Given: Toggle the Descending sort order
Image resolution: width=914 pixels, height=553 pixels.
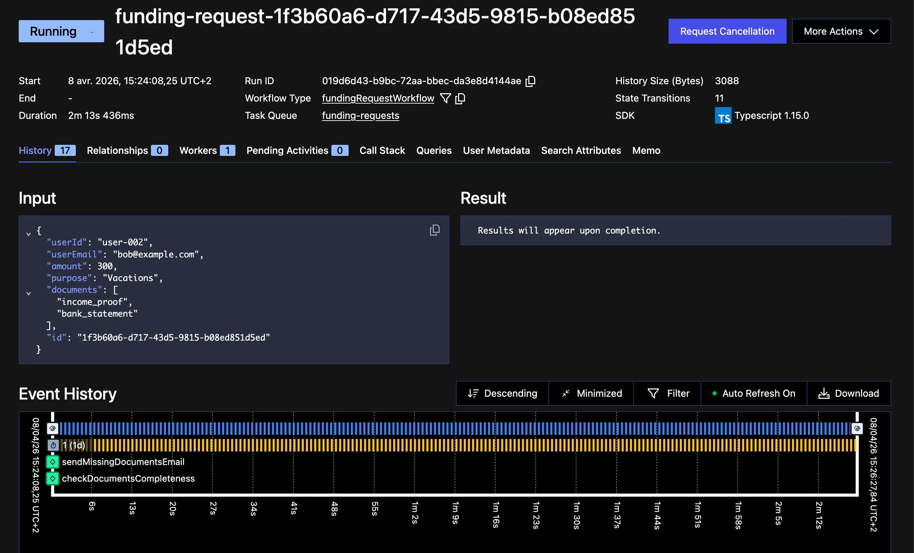Looking at the screenshot, I should (x=502, y=393).
